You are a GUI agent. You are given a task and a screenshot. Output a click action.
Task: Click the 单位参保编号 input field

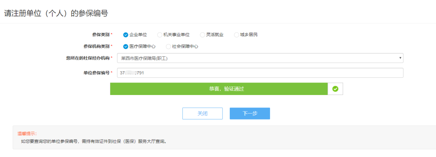click(260, 73)
